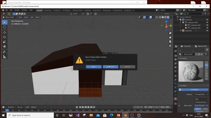Toggle the Collection.003 checkbox
This screenshot has width=211, height=118.
point(183,23)
